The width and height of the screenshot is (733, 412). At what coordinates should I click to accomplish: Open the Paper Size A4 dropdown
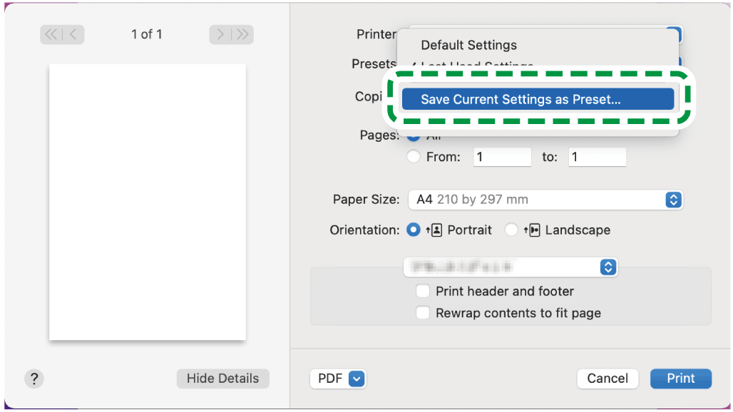coord(545,200)
